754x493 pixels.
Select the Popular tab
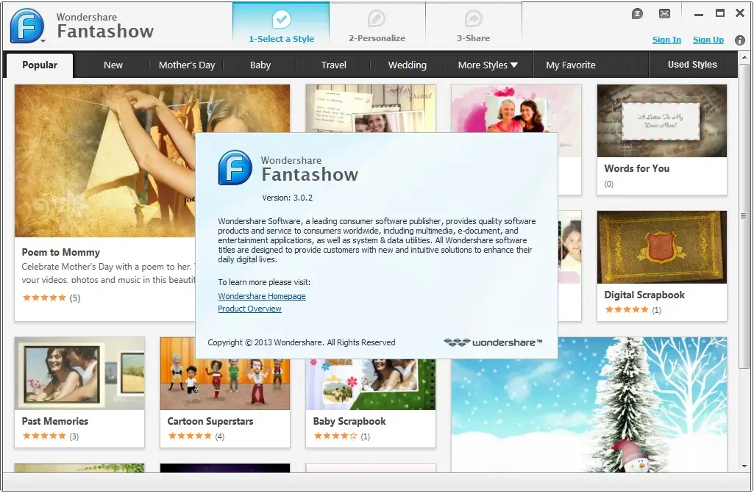(40, 65)
